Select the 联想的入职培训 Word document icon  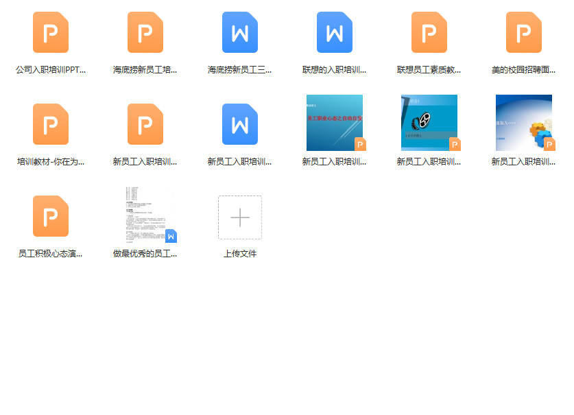click(335, 32)
